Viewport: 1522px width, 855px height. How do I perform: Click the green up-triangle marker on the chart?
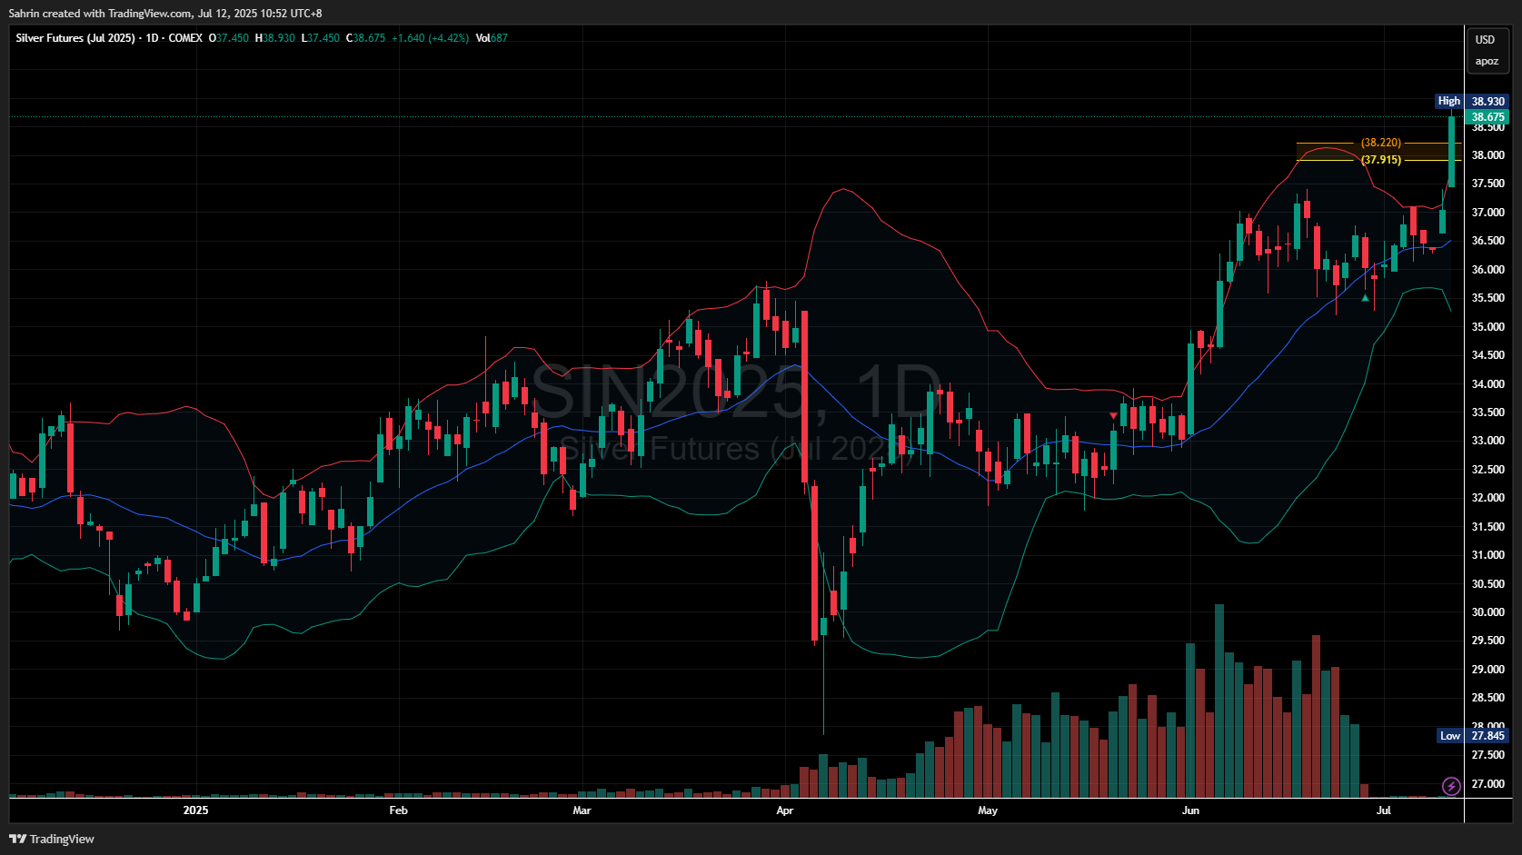point(1365,297)
